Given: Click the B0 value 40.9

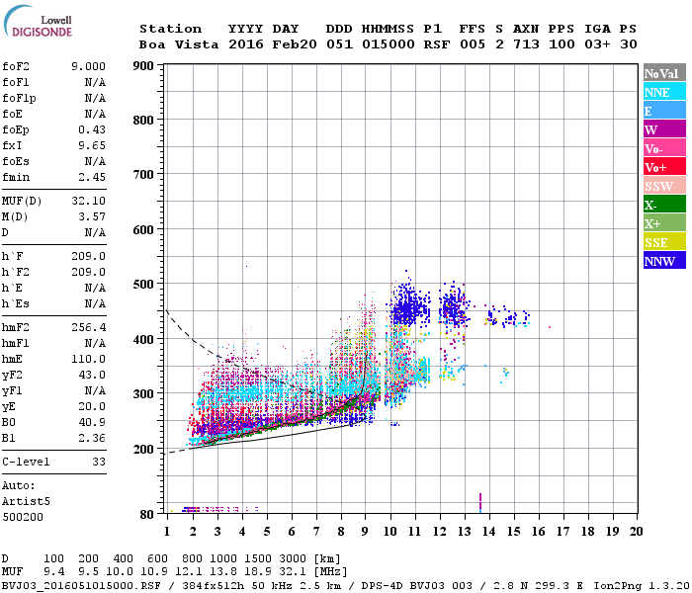Looking at the screenshot, I should [x=92, y=422].
